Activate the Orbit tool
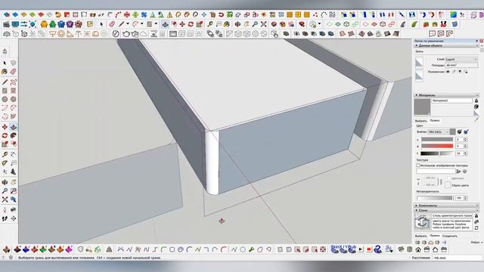Viewport: 484px width, 272px height. tap(5, 182)
